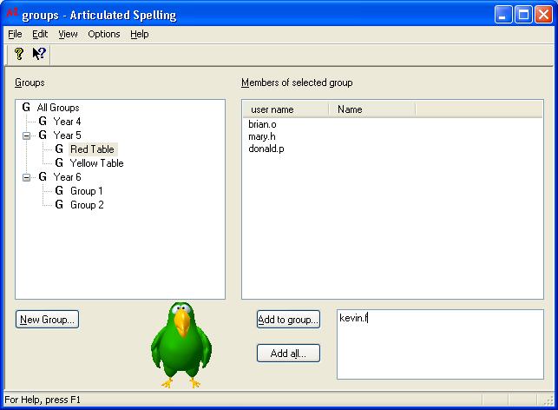Collapse the Year 6 tree node
The height and width of the screenshot is (410, 558).
[27, 177]
